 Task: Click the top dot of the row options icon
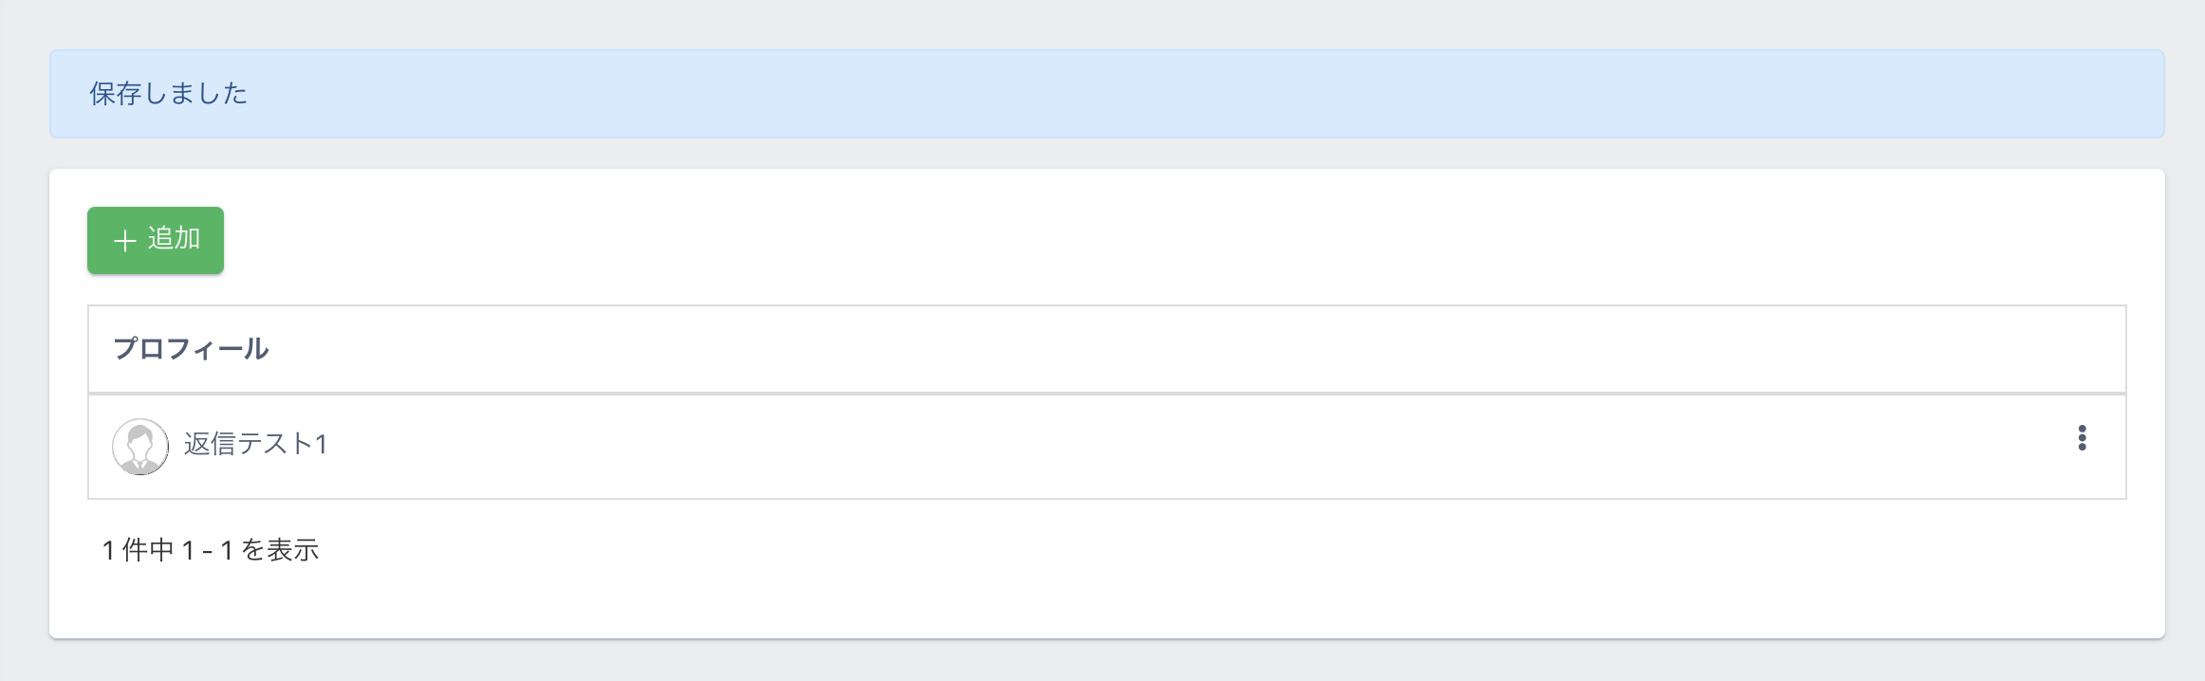2082,428
